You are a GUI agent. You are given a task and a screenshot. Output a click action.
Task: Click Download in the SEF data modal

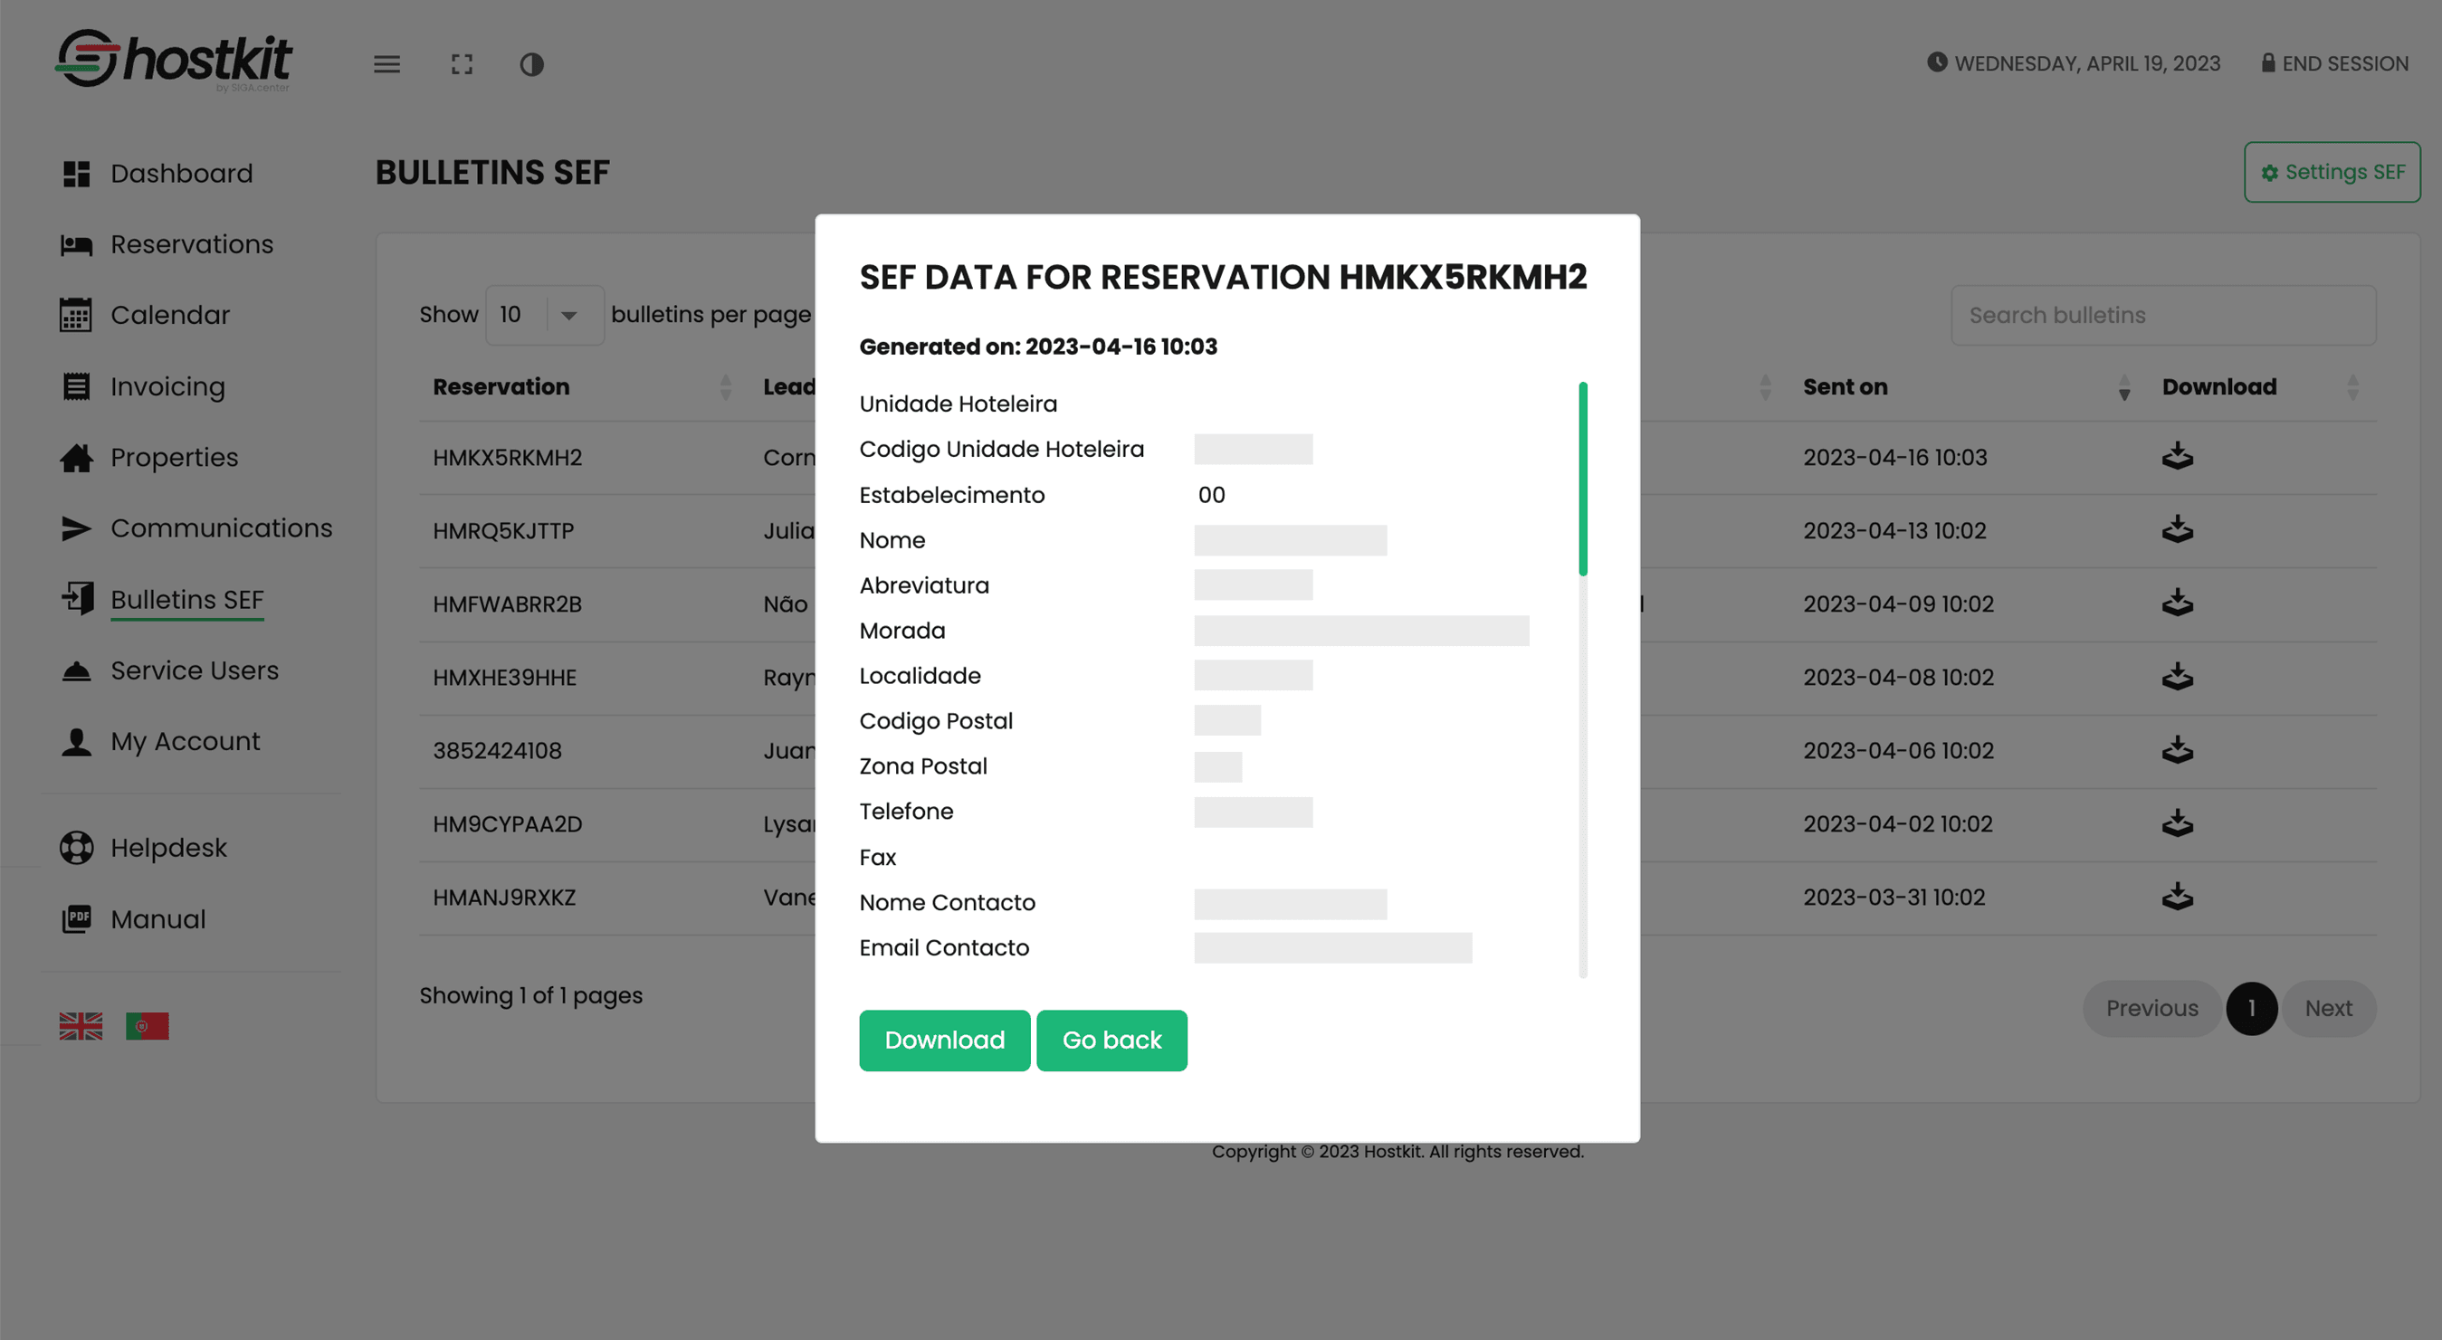click(944, 1040)
